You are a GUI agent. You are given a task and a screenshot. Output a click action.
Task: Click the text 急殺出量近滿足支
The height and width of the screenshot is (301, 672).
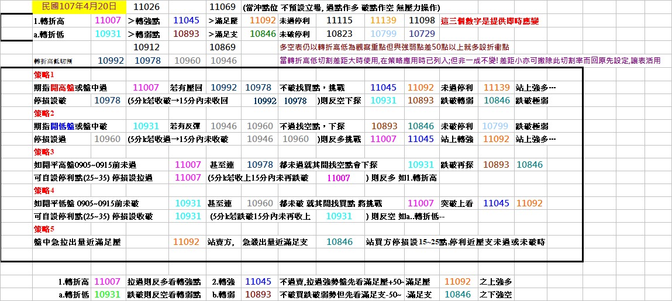coord(275,243)
